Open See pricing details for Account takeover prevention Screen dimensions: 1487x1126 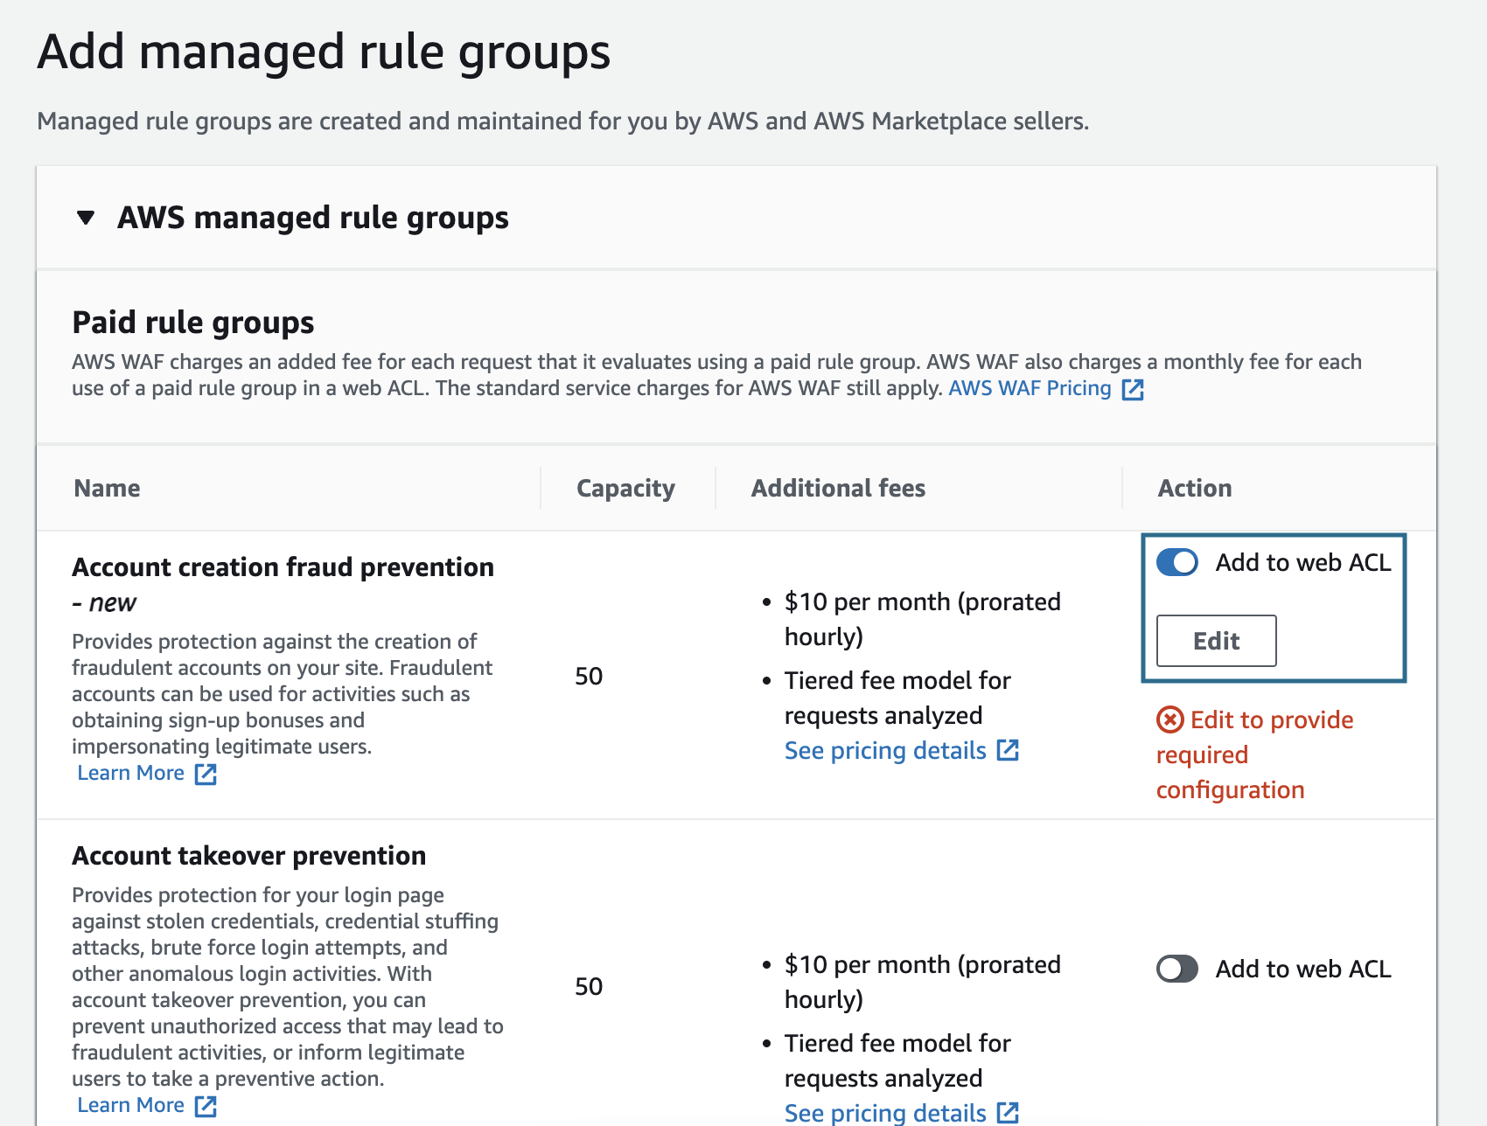pyautogui.click(x=885, y=1113)
